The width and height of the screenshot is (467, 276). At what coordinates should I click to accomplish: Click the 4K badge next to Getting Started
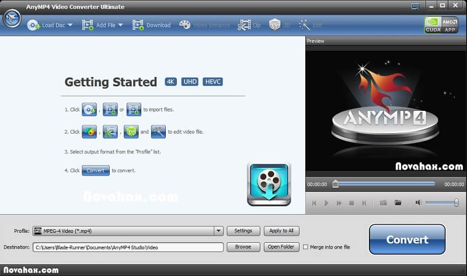point(170,82)
